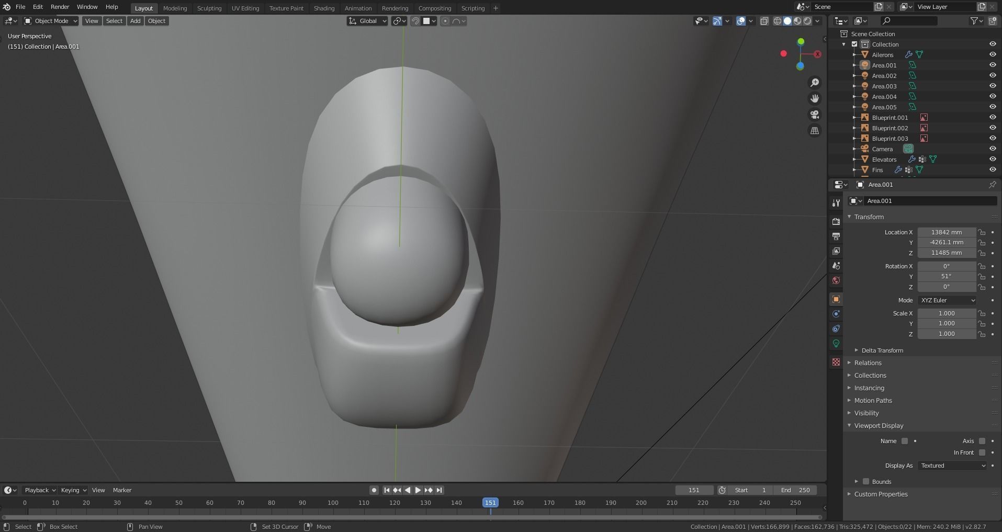Open XYZ Euler rotation mode dropdown
Screen dimensions: 1002x532
947,300
